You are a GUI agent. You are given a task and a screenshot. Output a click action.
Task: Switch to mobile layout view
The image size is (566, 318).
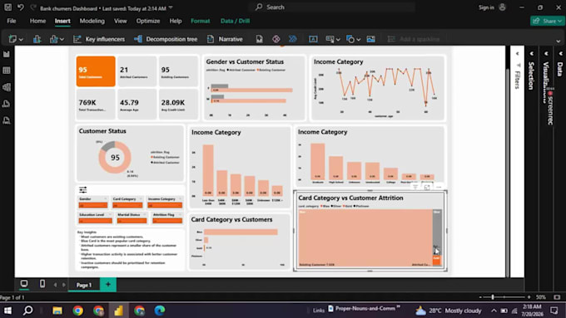coord(42,284)
